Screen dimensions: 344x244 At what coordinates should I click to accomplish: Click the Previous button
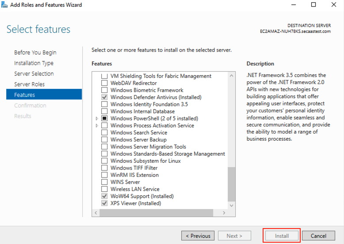point(198,236)
